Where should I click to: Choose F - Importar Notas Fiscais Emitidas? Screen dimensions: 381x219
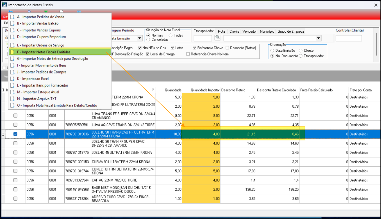60,52
